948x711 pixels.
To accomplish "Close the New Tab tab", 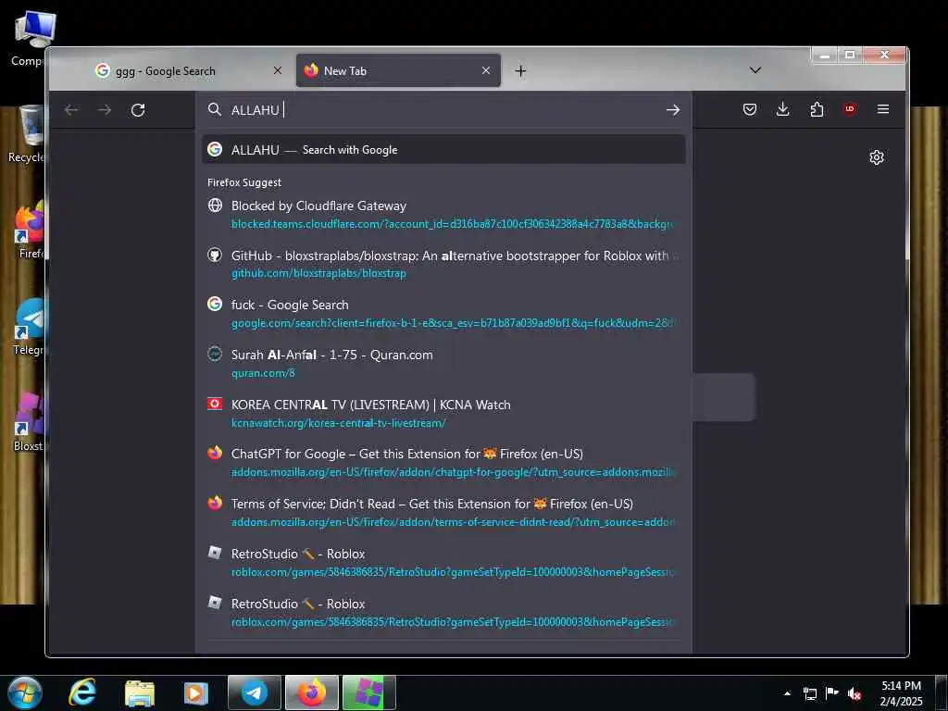I will (486, 70).
